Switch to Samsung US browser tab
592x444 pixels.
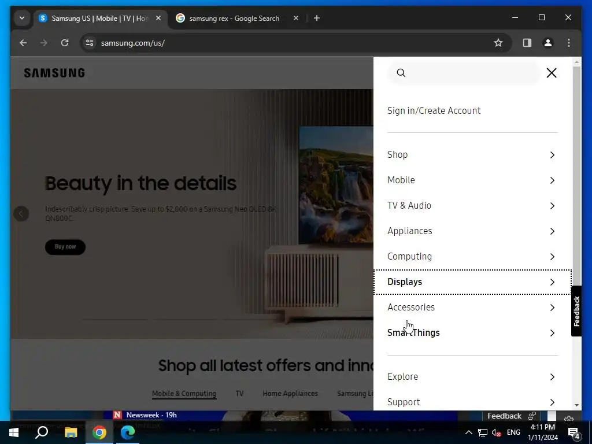pyautogui.click(x=100, y=18)
